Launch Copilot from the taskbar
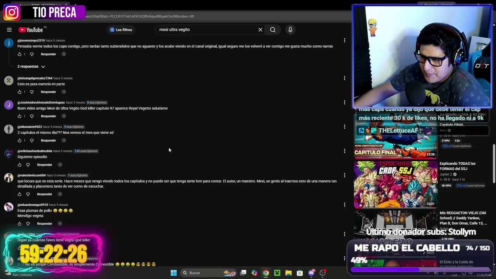Viewport: 496px width, 279px height. pyautogui.click(x=254, y=273)
